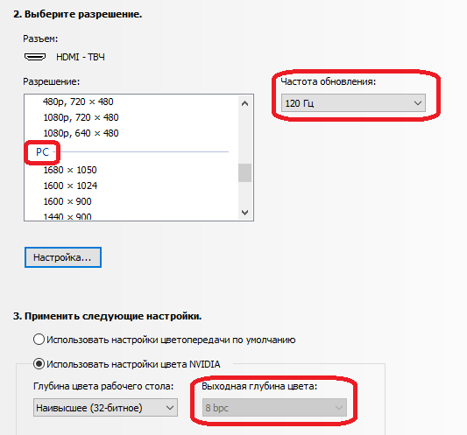The width and height of the screenshot is (467, 435).
Task: Open the refresh rate 120 Гц dropdown
Action: point(353,103)
